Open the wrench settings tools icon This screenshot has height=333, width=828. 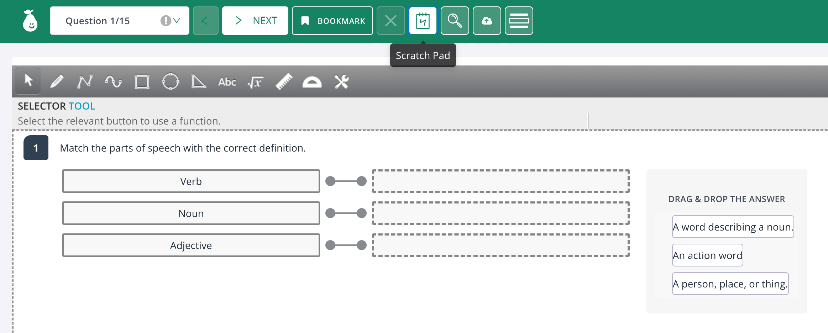341,81
